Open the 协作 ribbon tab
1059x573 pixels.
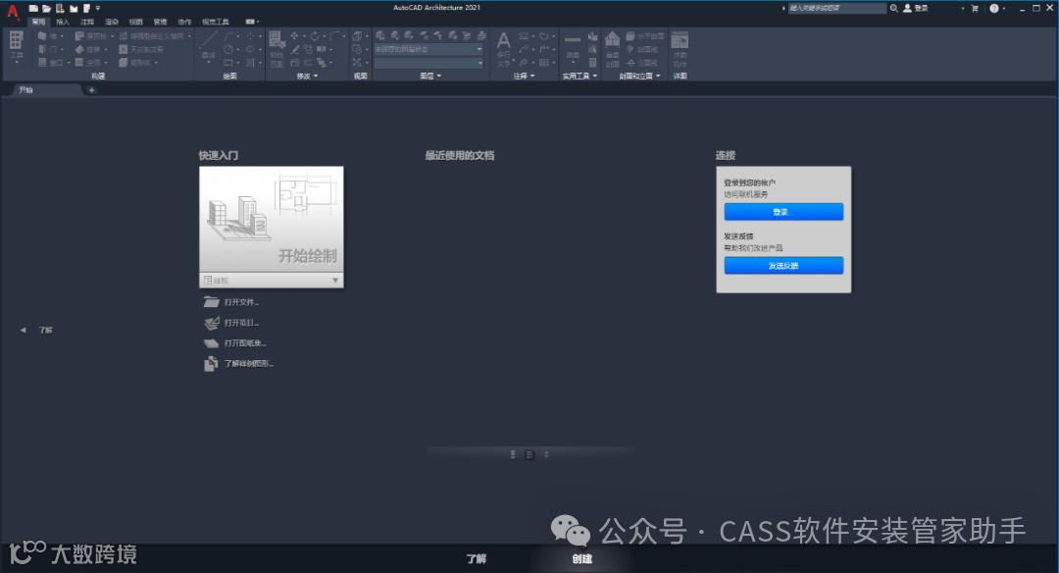pyautogui.click(x=184, y=22)
